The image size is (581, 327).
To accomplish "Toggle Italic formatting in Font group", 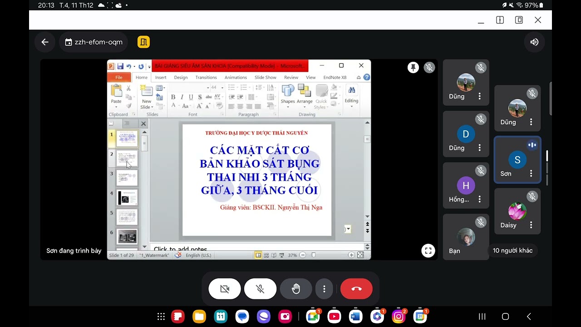I will tap(182, 97).
